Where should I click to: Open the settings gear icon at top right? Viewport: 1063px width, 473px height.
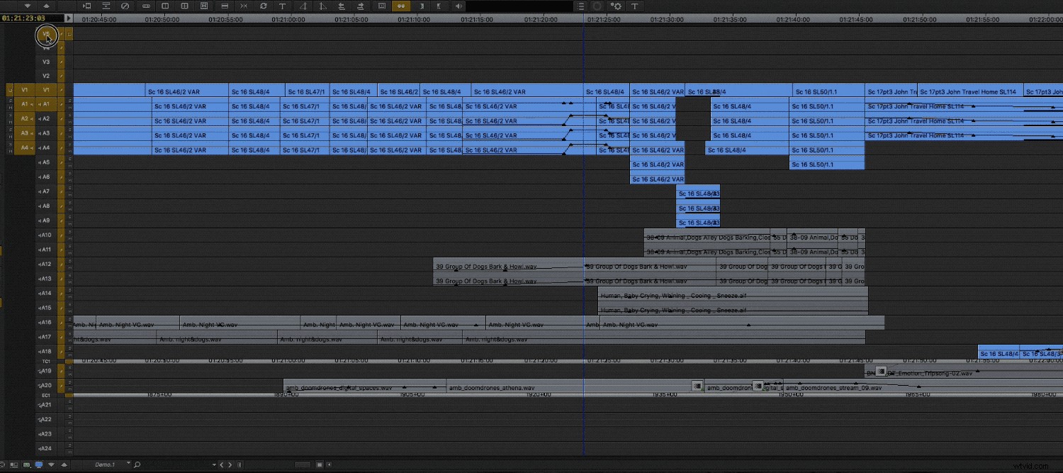[x=617, y=6]
